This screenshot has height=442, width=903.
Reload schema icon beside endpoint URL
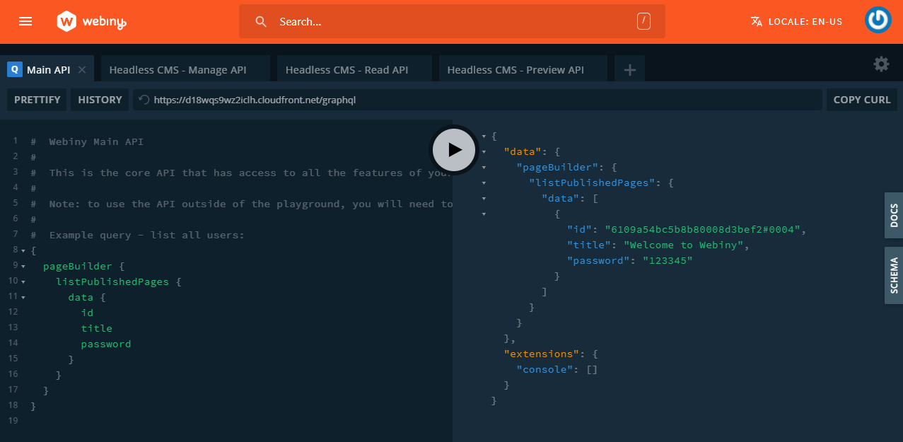[144, 100]
